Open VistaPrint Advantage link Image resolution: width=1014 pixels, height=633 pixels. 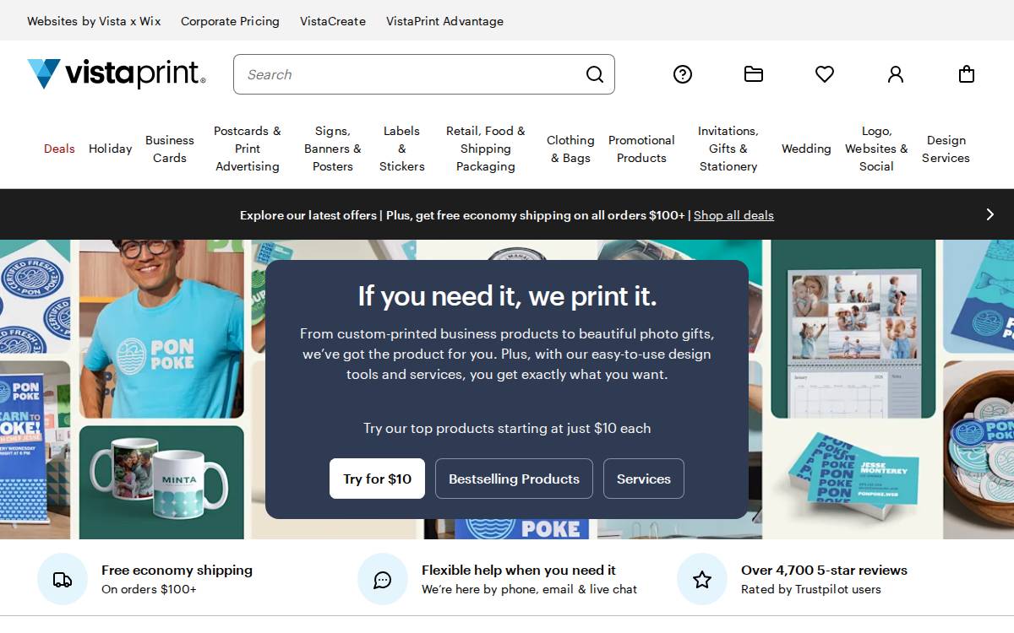pyautogui.click(x=444, y=21)
